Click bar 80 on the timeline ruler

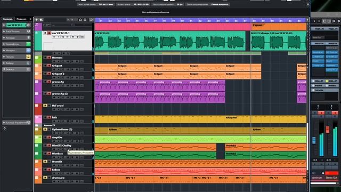tap(182, 21)
